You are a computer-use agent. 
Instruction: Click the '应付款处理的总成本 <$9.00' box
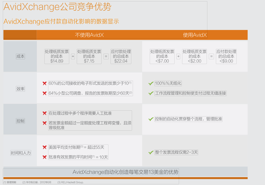click(x=226, y=56)
